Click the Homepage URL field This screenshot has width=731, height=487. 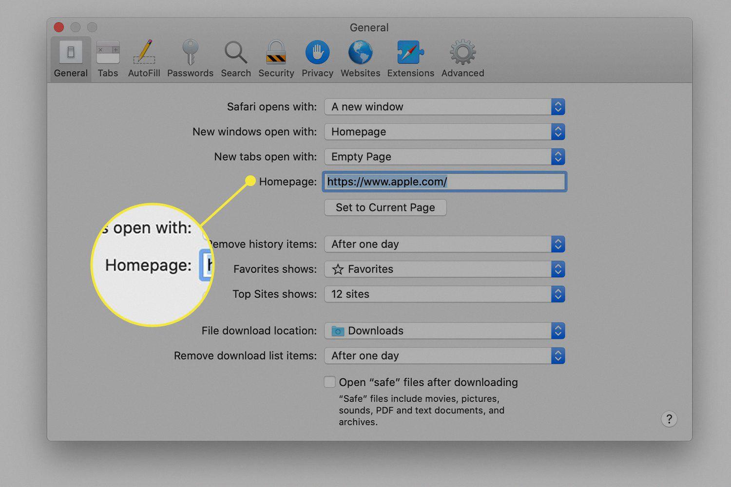pyautogui.click(x=444, y=182)
